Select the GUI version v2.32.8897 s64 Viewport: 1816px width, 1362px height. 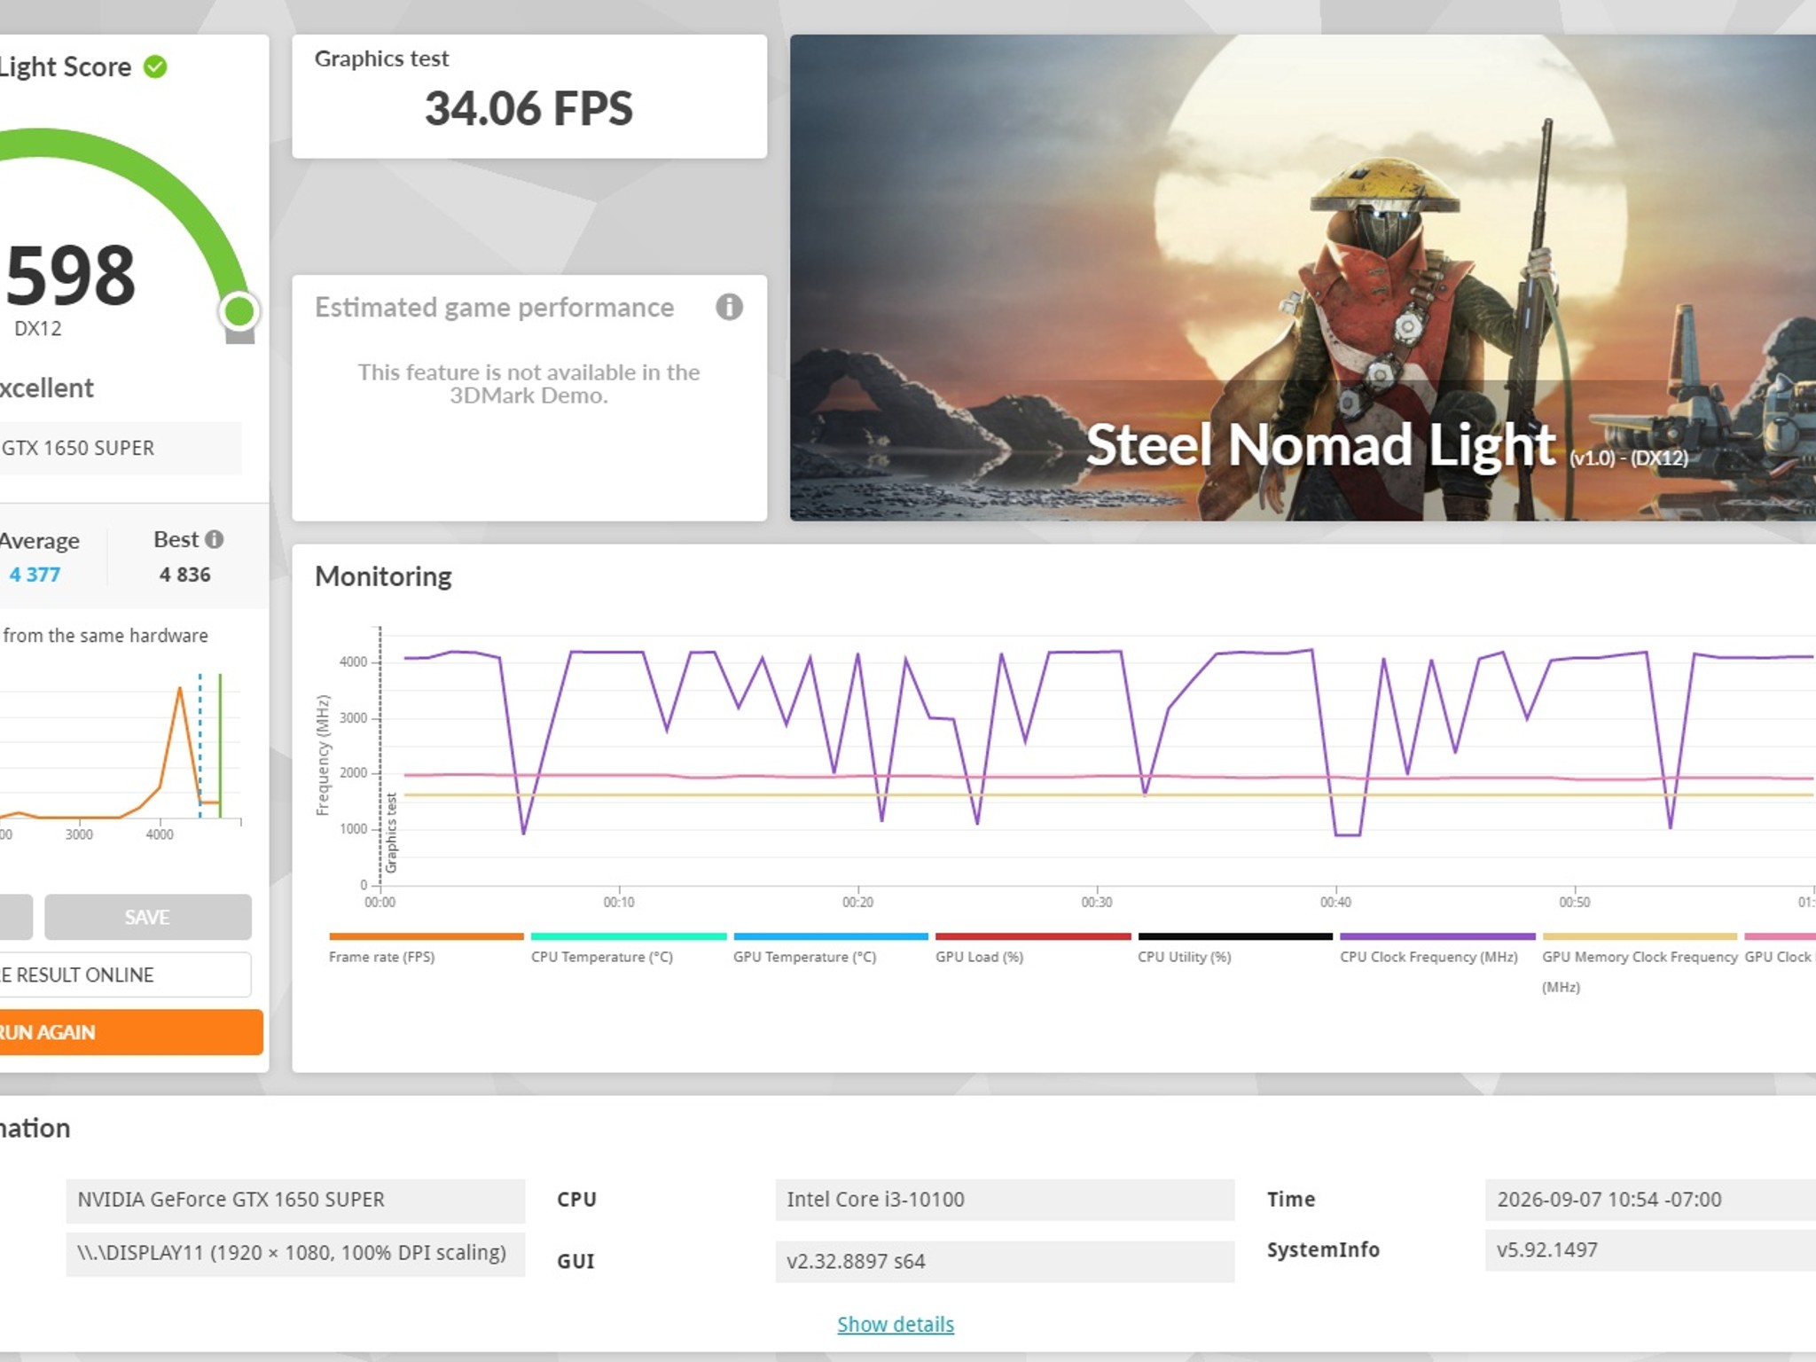coord(1005,1261)
